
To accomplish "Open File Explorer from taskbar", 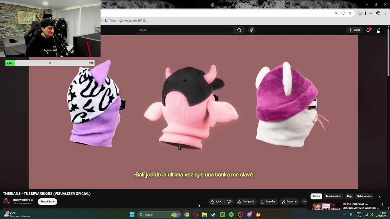I will coord(204,215).
